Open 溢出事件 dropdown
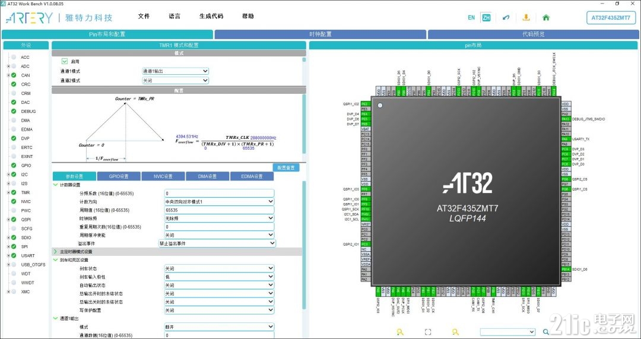The image size is (641, 339). [217, 243]
